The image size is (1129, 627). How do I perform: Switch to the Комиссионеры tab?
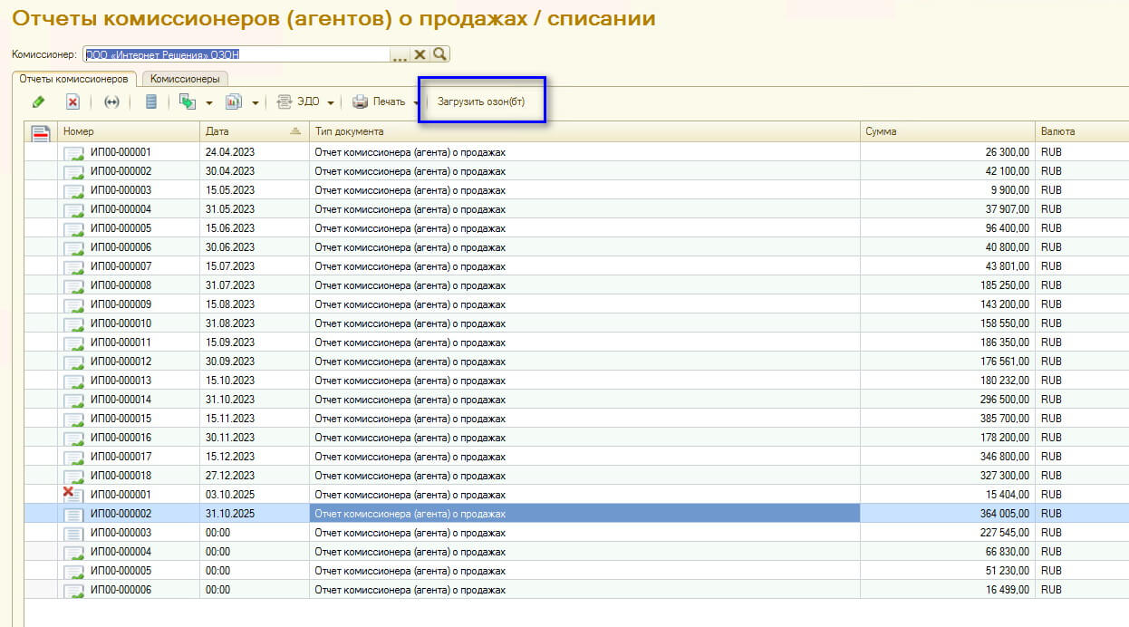coord(185,79)
